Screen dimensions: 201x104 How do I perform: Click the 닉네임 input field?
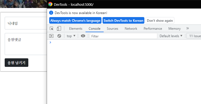(26, 23)
